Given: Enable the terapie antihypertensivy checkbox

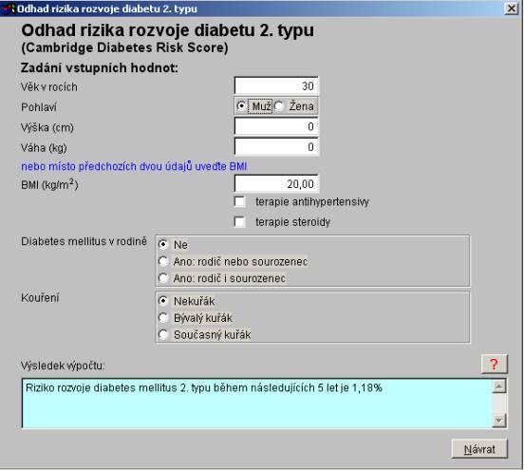Looking at the screenshot, I should pyautogui.click(x=239, y=201).
